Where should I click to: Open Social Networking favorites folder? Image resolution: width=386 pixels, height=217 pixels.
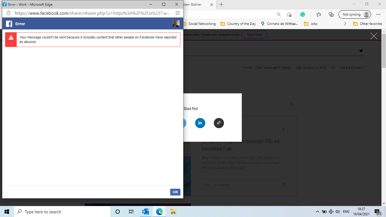point(199,24)
